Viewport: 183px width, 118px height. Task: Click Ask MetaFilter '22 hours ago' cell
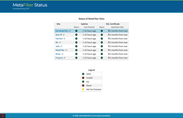click(x=89, y=31)
